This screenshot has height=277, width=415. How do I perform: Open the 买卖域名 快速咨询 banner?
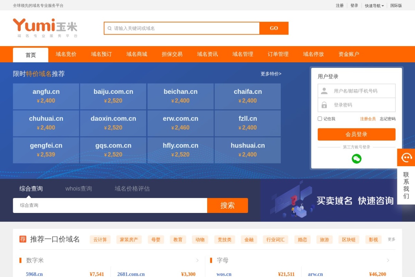point(331,200)
